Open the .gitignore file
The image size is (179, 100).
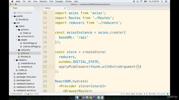pos(22,73)
